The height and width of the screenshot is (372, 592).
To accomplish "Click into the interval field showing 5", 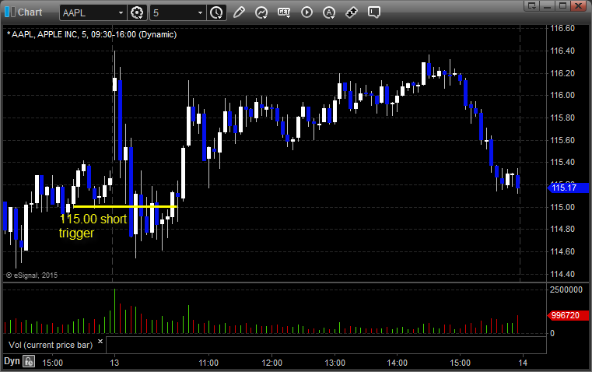I will (173, 12).
